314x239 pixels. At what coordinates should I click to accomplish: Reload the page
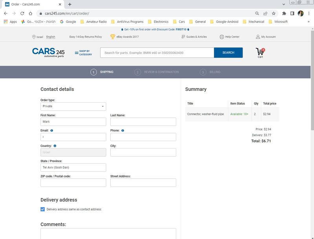(x=22, y=13)
